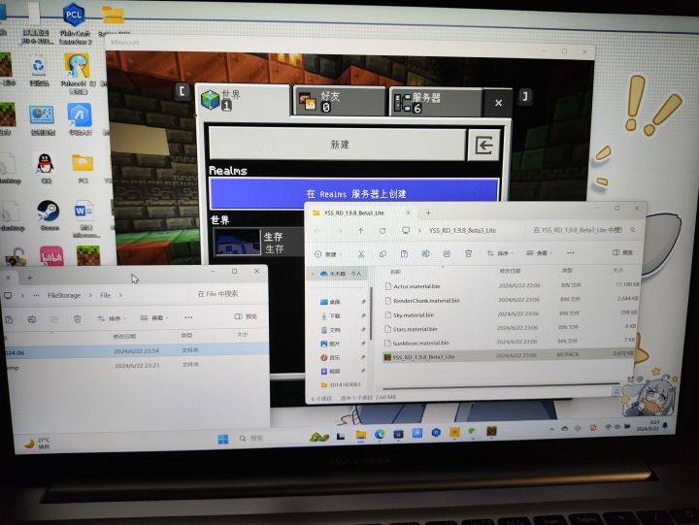The image size is (699, 525).
Task: Open Videos in YSS_RD sidebar
Action: 331,371
